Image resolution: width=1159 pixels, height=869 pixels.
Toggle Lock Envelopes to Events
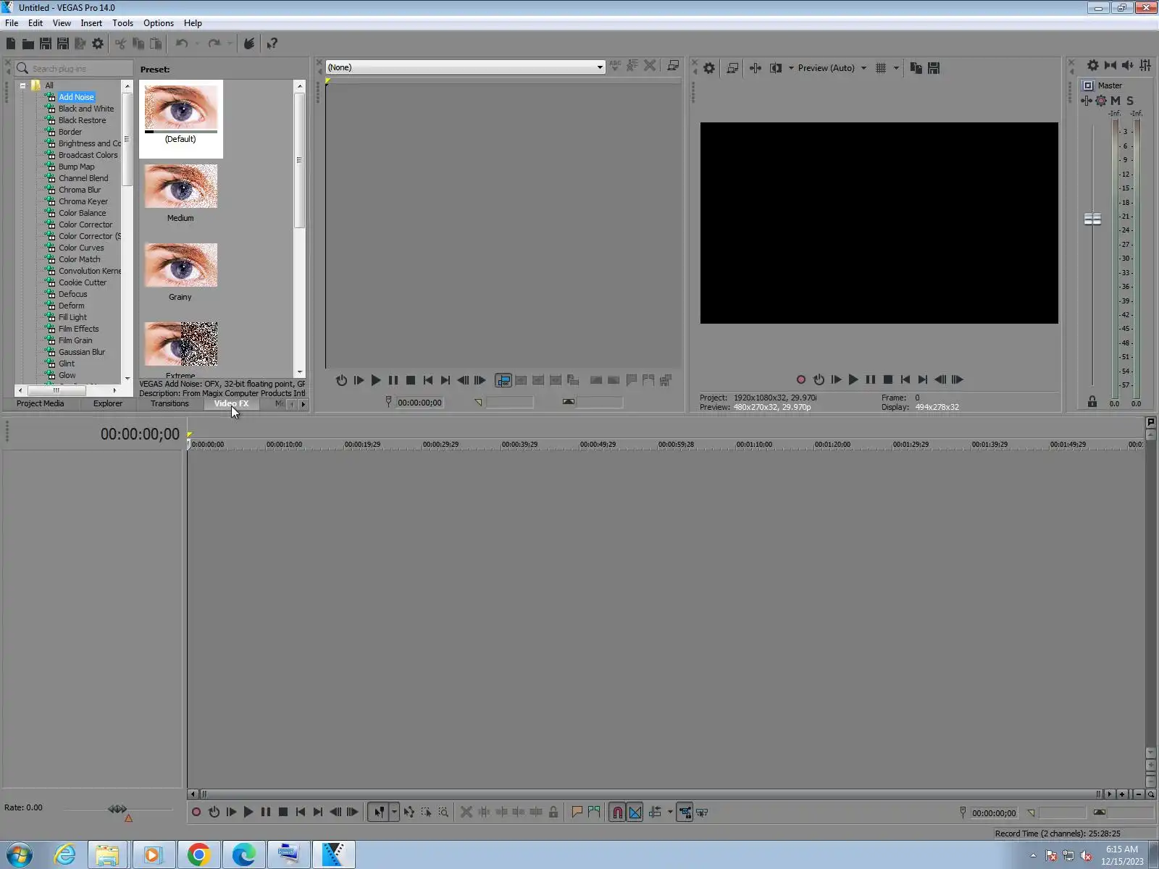685,813
